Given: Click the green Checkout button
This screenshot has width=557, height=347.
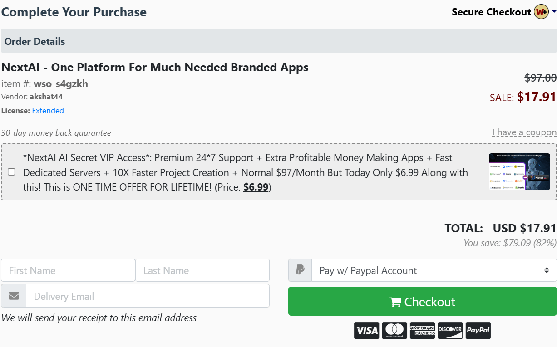Looking at the screenshot, I should 423,301.
